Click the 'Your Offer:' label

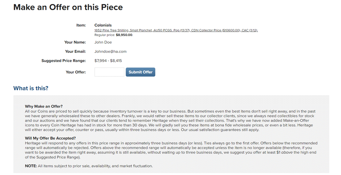pos(76,72)
